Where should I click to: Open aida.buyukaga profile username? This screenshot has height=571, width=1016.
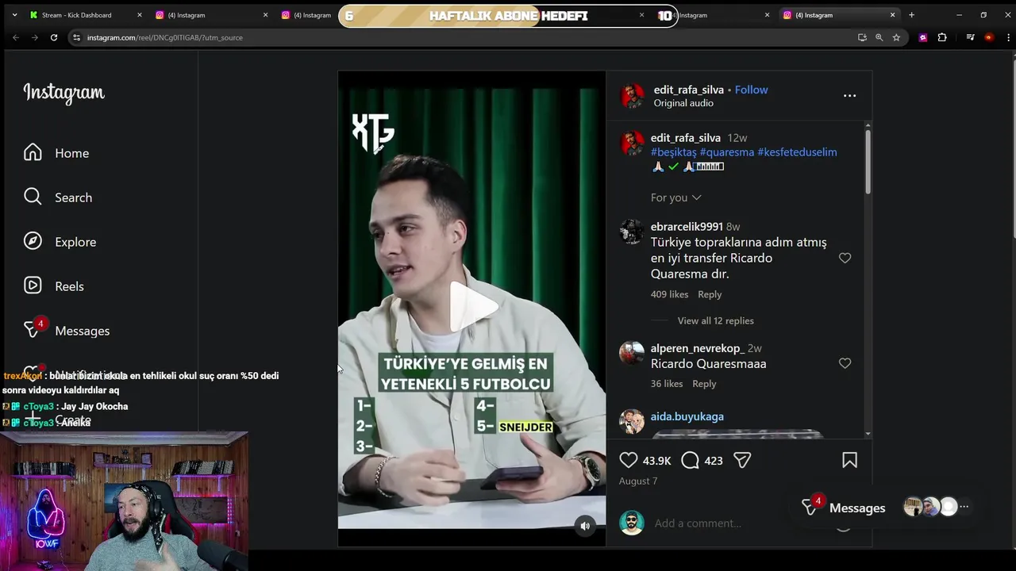point(687,416)
